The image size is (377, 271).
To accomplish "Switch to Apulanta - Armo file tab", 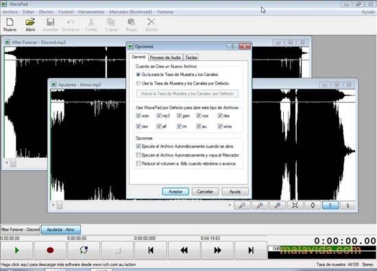I will tap(60, 230).
